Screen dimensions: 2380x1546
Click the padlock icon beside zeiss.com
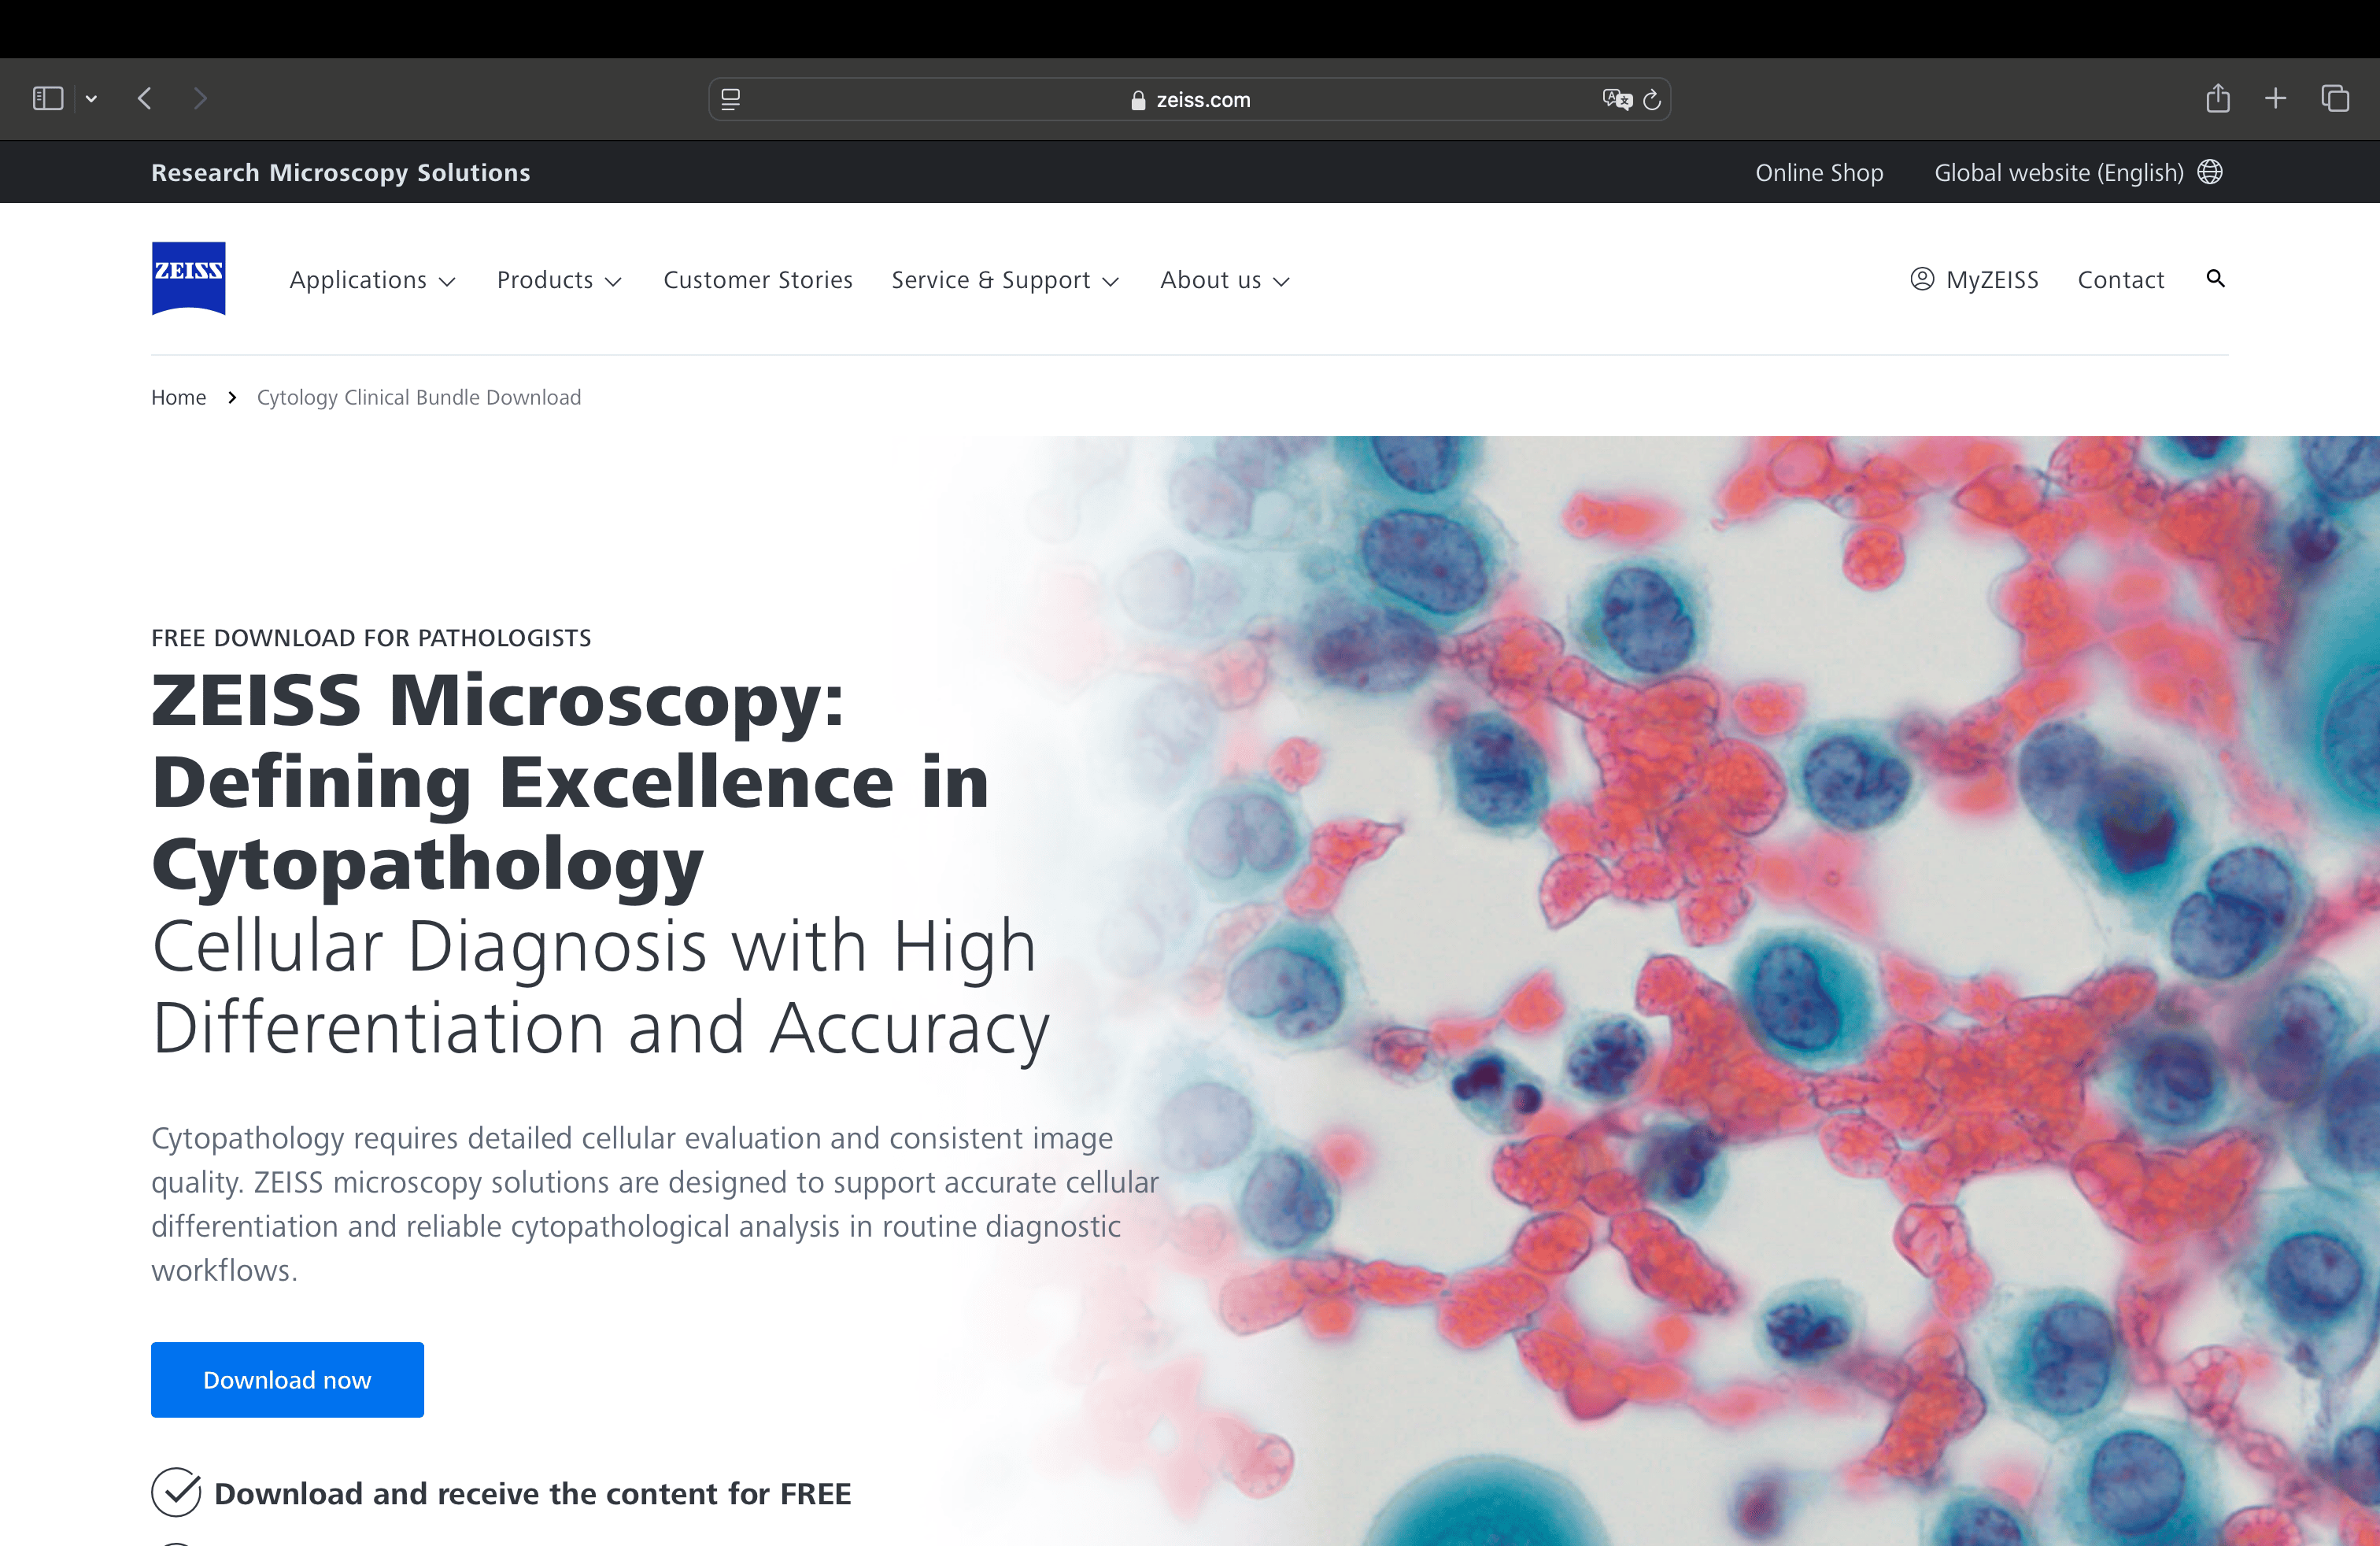click(1138, 100)
